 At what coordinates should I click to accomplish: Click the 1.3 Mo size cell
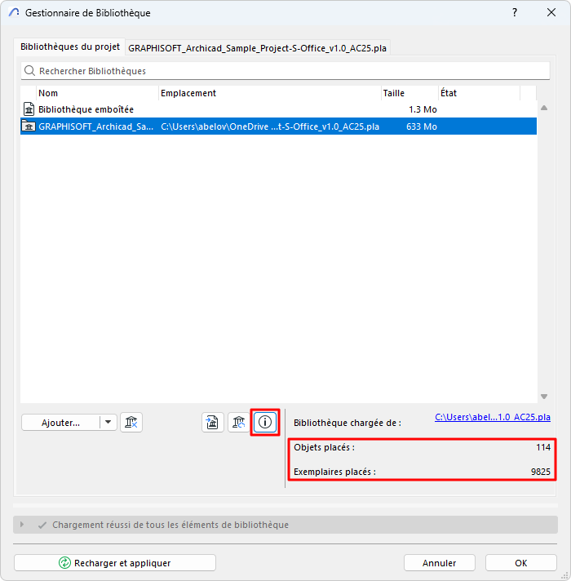423,109
